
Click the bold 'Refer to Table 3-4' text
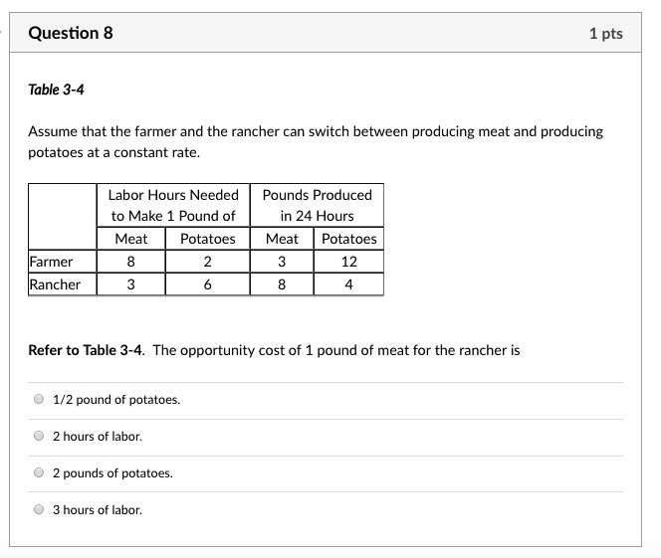pos(87,350)
